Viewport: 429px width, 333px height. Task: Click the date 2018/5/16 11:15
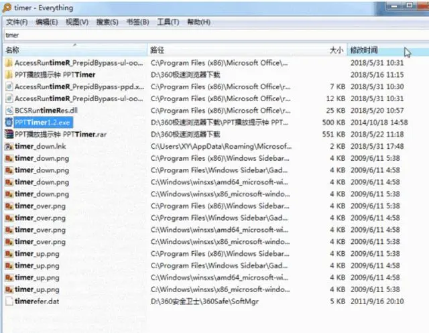pos(377,74)
